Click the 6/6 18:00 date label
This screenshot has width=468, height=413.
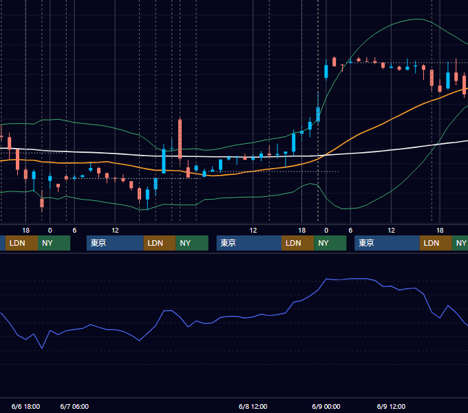(25, 406)
